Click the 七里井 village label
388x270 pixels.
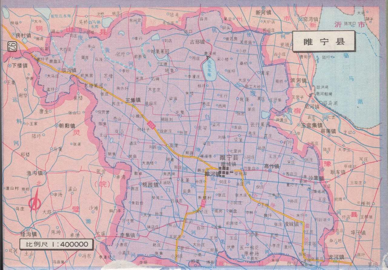235,151
